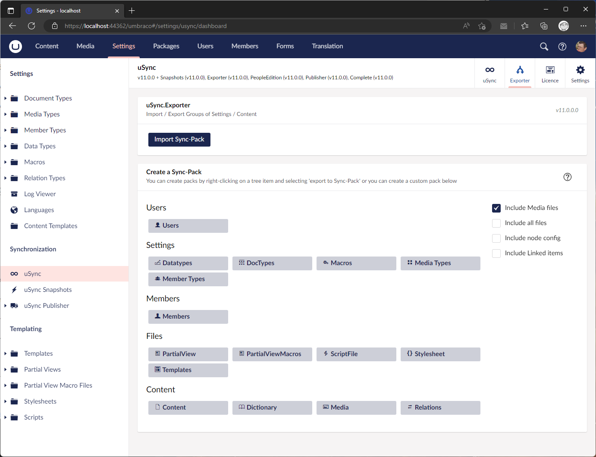
Task: Open the Licence section of uSync
Action: coord(550,73)
